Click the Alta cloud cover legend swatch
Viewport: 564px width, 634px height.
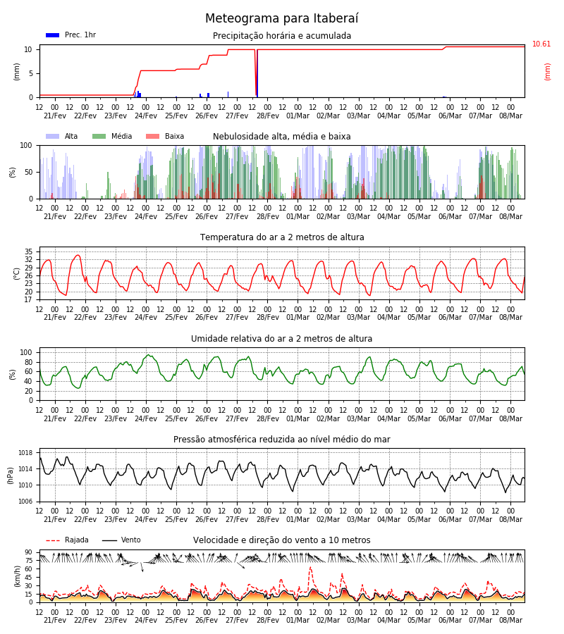click(x=53, y=137)
